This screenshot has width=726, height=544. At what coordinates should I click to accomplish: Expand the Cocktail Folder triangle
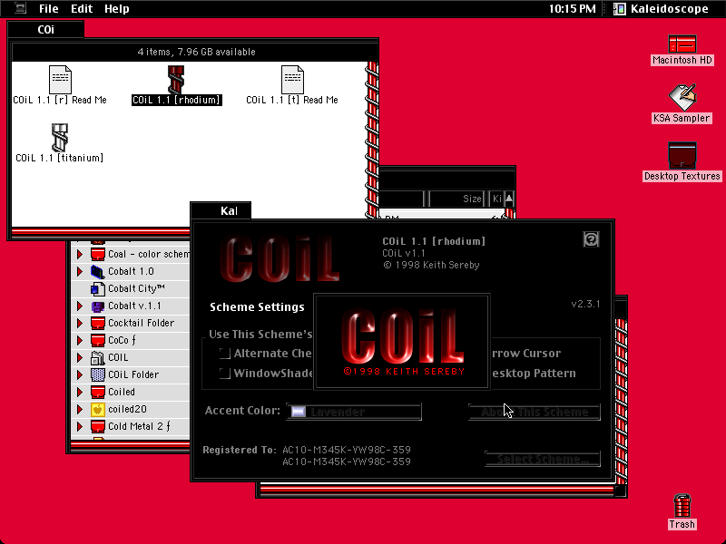point(80,323)
